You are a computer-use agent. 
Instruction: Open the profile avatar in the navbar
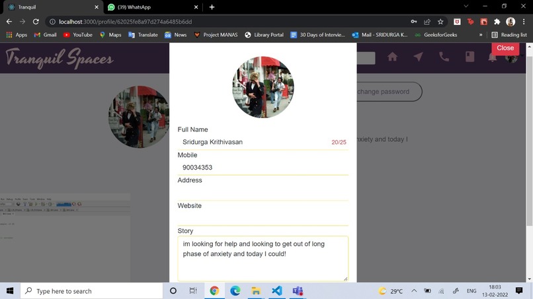pos(511,58)
